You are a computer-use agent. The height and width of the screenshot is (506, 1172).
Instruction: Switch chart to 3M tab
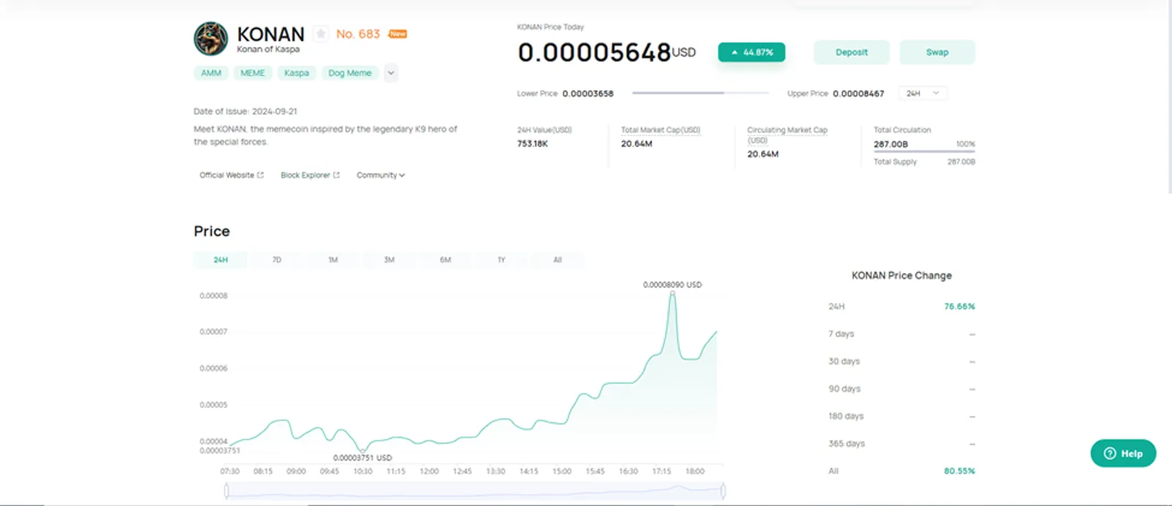coord(389,260)
